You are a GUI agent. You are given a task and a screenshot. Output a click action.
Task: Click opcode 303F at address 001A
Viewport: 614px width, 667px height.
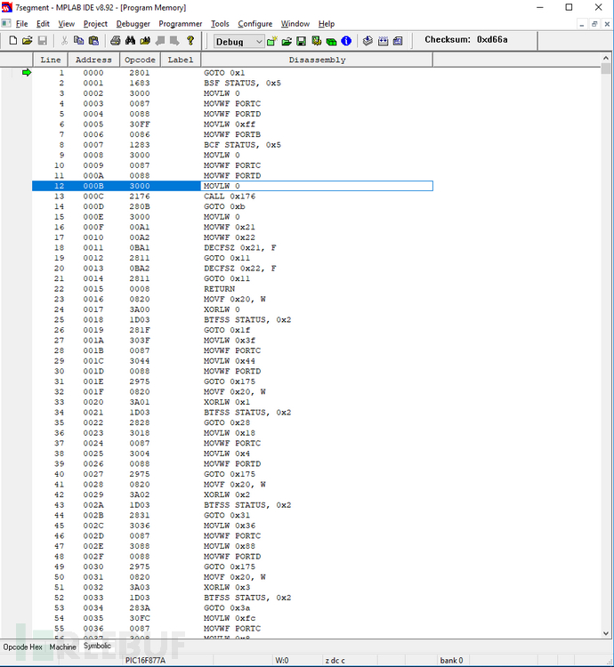click(x=140, y=341)
